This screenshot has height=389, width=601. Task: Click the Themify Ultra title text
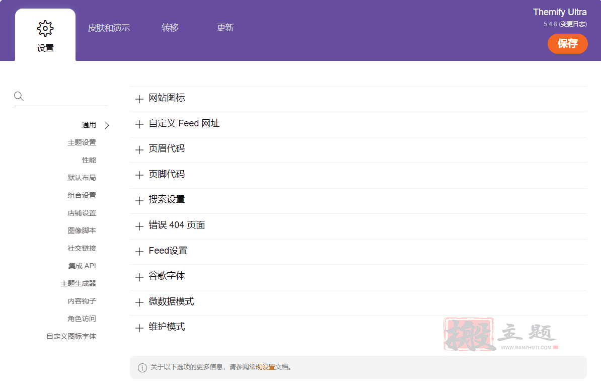tap(560, 12)
